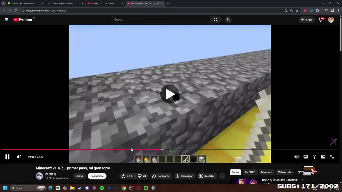Mute the video volume

(19, 157)
